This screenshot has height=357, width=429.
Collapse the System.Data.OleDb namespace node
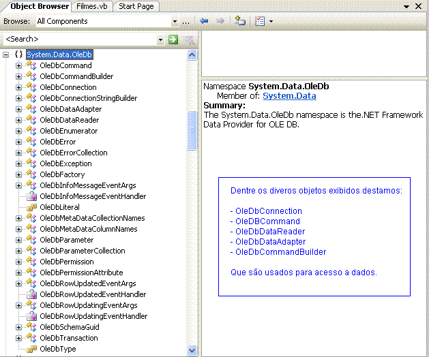[x=5, y=55]
